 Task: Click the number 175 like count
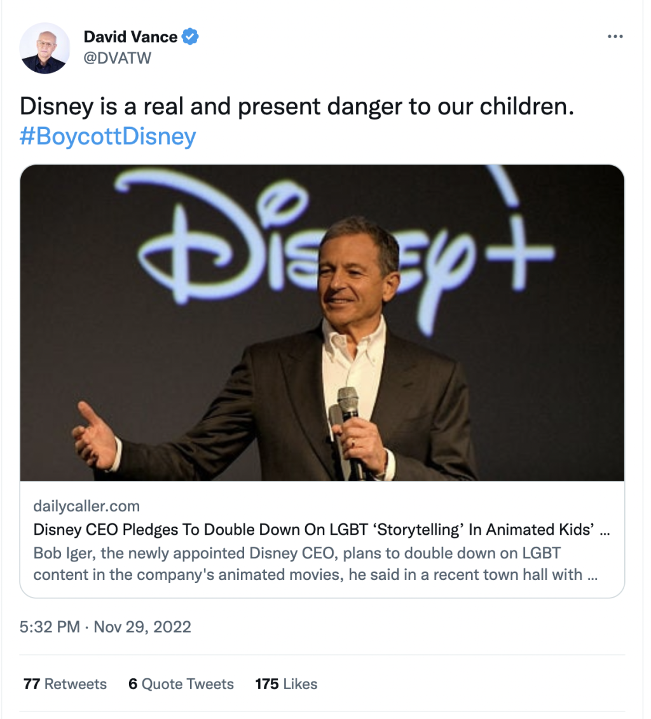(267, 684)
